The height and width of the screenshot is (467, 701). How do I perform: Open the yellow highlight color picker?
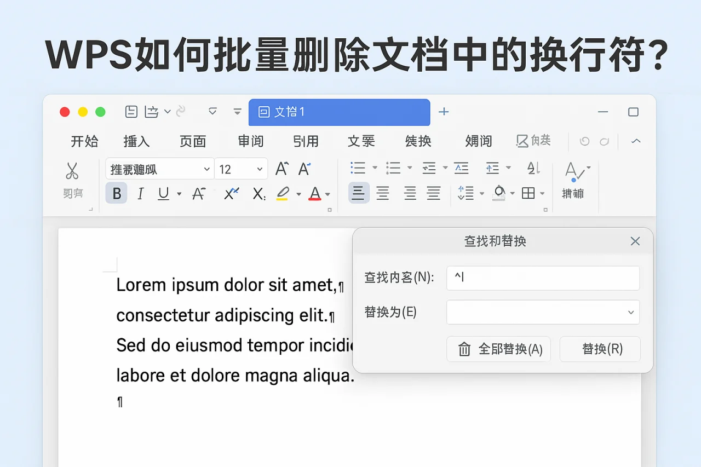point(298,194)
